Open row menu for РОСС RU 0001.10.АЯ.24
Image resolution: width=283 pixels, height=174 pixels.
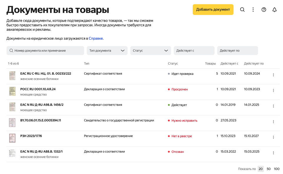tap(273, 91)
